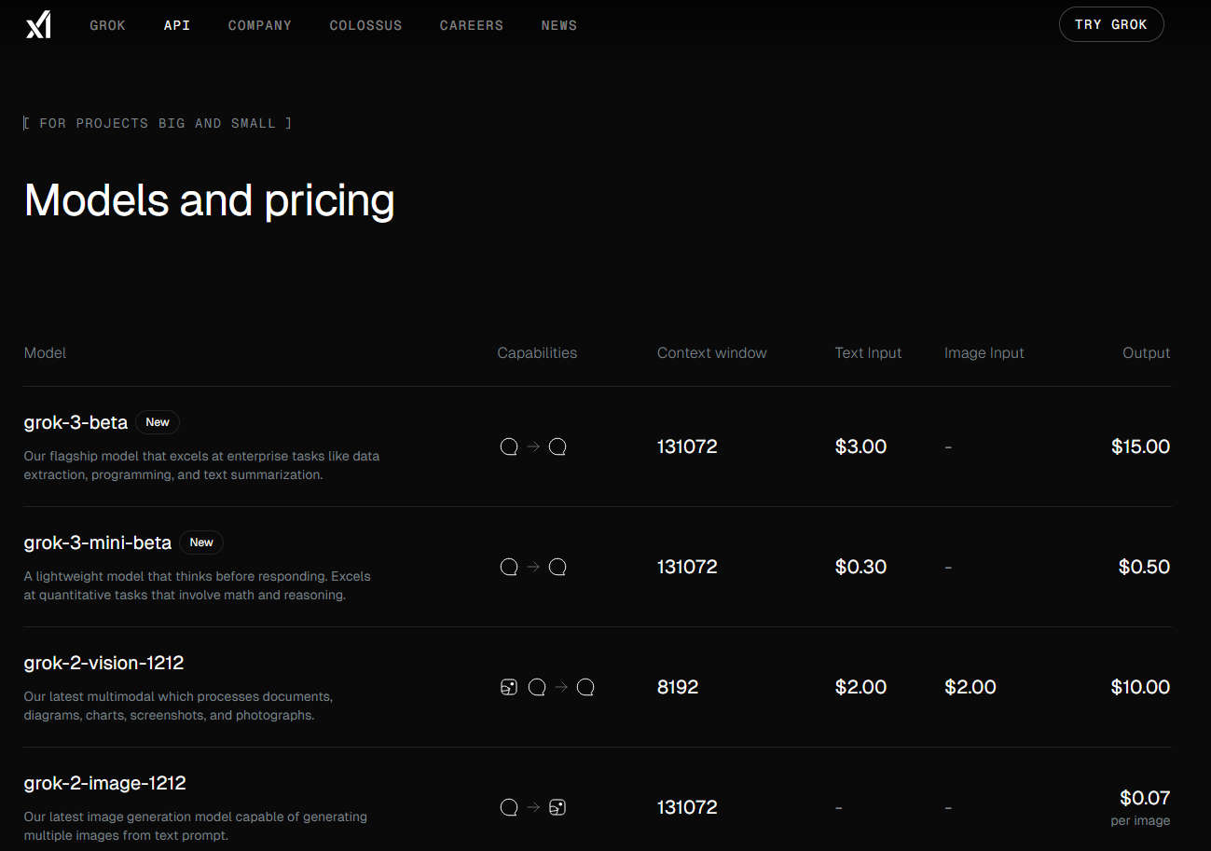Click grok-3-mini-beta text output capability icon
This screenshot has width=1211, height=851.
(x=557, y=567)
